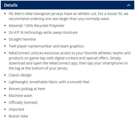Click Twill player name/number and team graphics
This screenshot has width=135, height=120.
[x=46, y=46]
